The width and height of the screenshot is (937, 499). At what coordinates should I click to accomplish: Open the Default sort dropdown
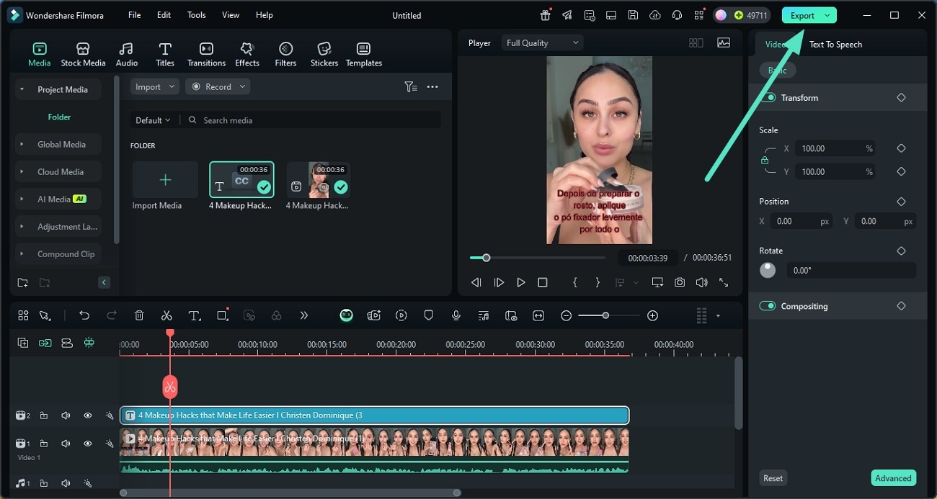(x=153, y=120)
